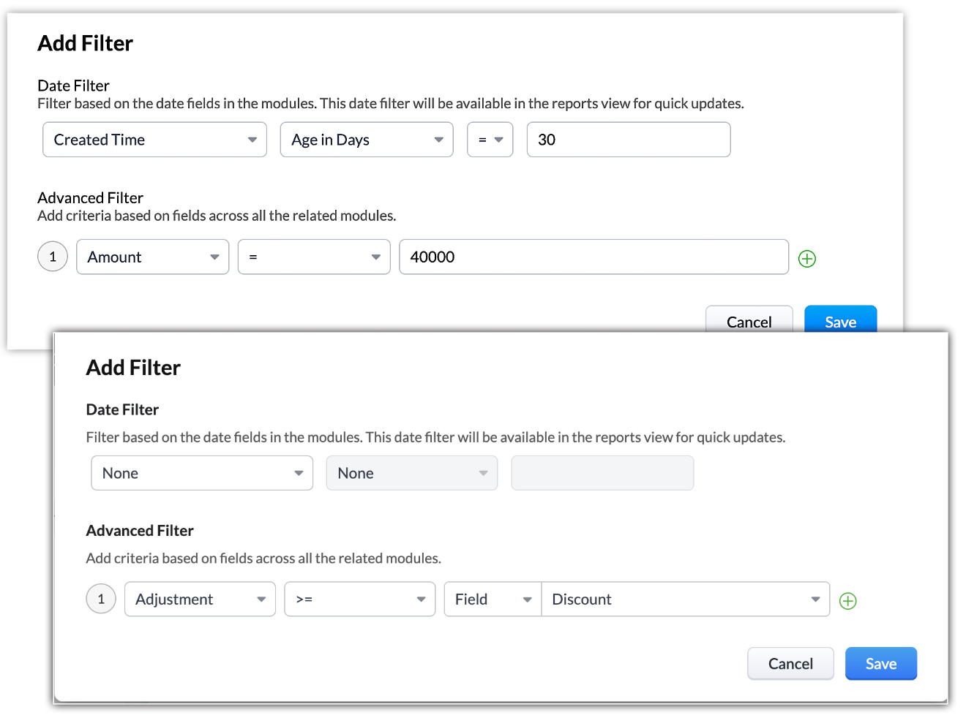
Task: Click the greyed-out None dropdown
Action: (x=411, y=474)
